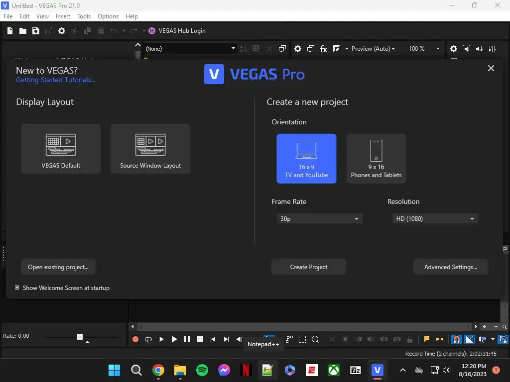510x382 pixels.
Task: Click Play From Start button
Action: 161,339
